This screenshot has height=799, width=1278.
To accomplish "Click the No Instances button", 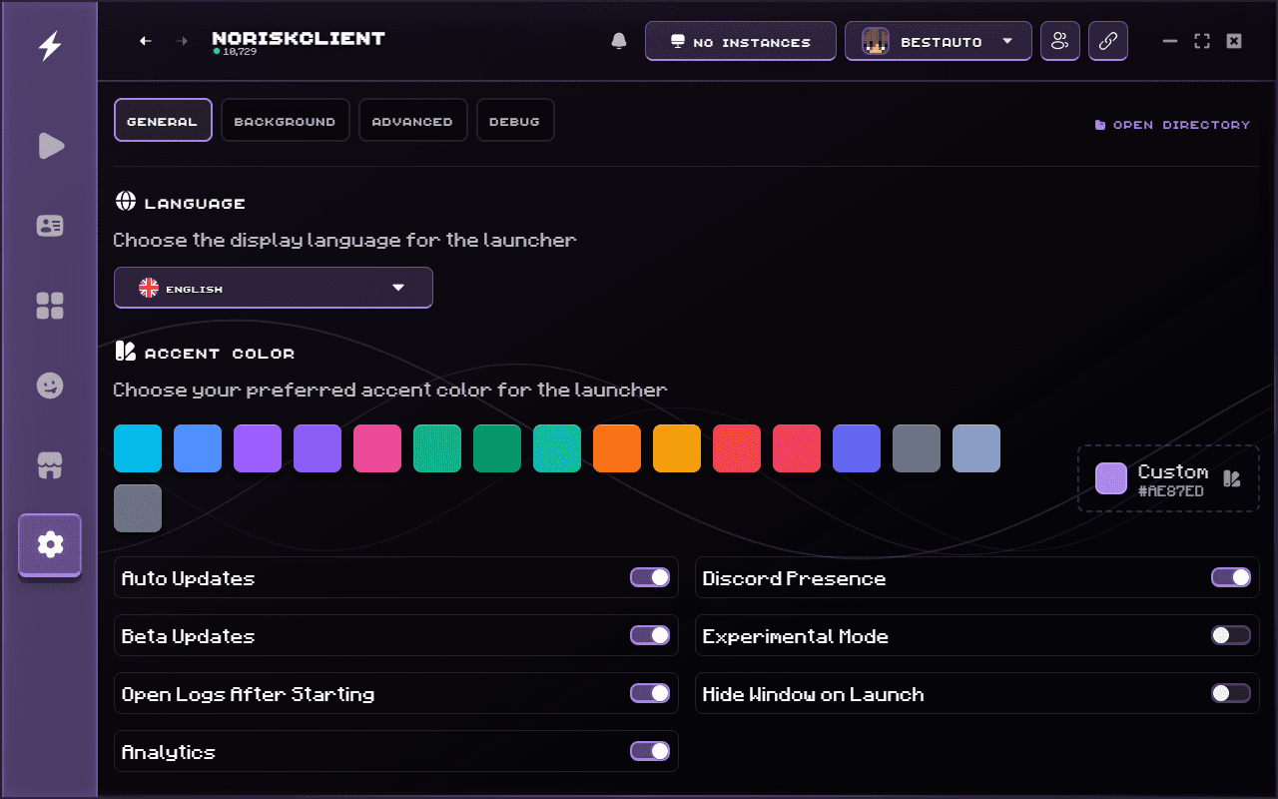I will tap(741, 41).
